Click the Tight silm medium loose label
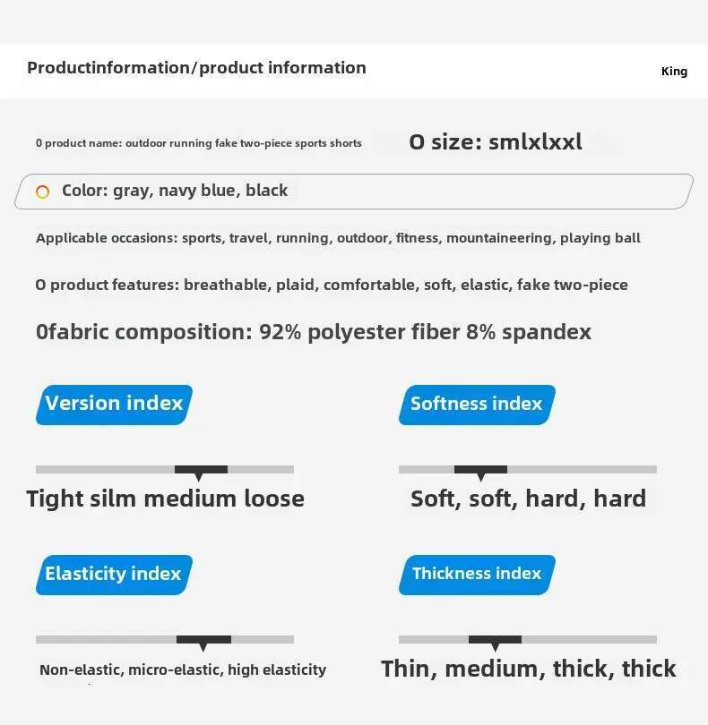 (165, 499)
